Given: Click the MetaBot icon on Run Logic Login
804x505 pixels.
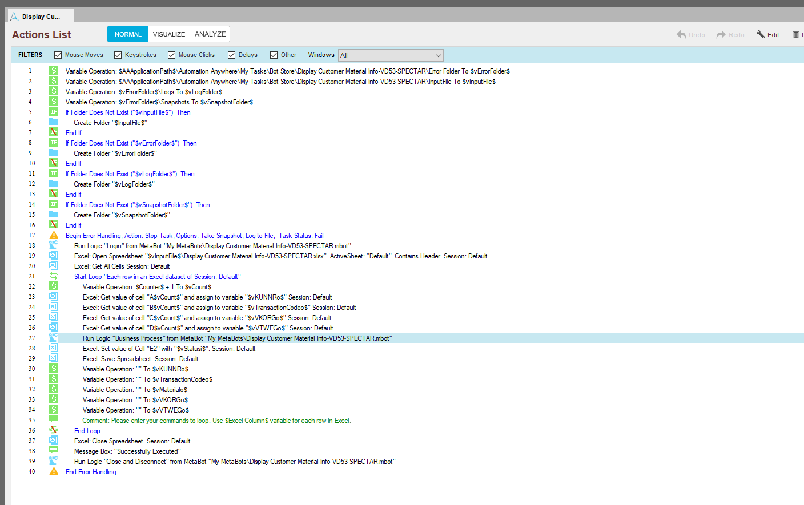Looking at the screenshot, I should tap(54, 245).
